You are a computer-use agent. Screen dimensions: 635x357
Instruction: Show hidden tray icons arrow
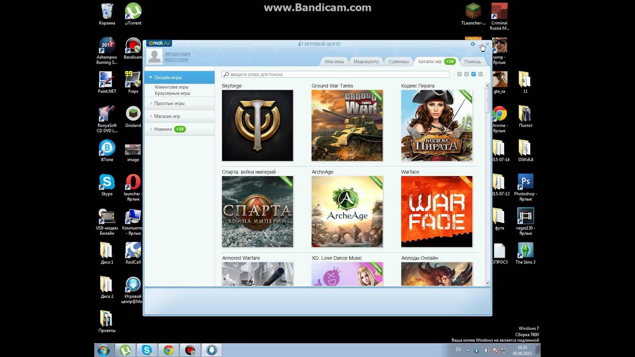[467, 351]
